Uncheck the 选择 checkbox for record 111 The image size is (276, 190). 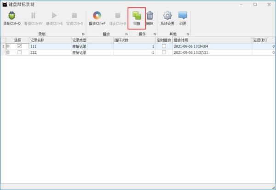[19, 46]
